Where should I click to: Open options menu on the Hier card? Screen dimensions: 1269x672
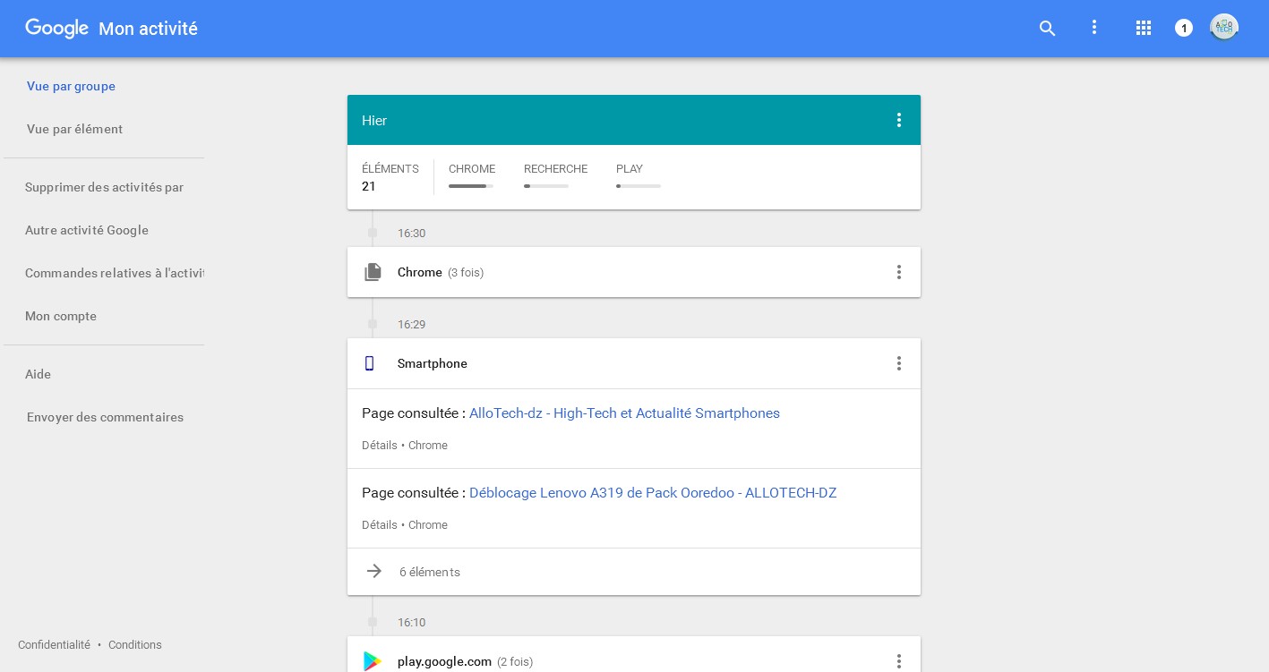pos(899,120)
